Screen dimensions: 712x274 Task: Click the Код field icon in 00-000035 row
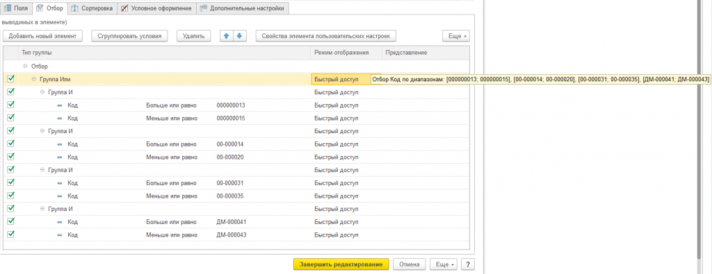[60, 196]
